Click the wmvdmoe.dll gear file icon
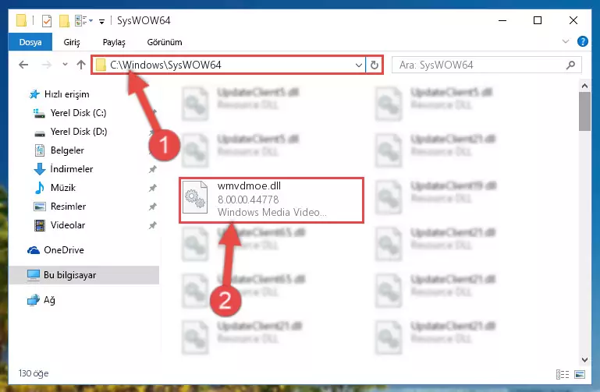Screen dimensions: 600x392 click(x=195, y=198)
